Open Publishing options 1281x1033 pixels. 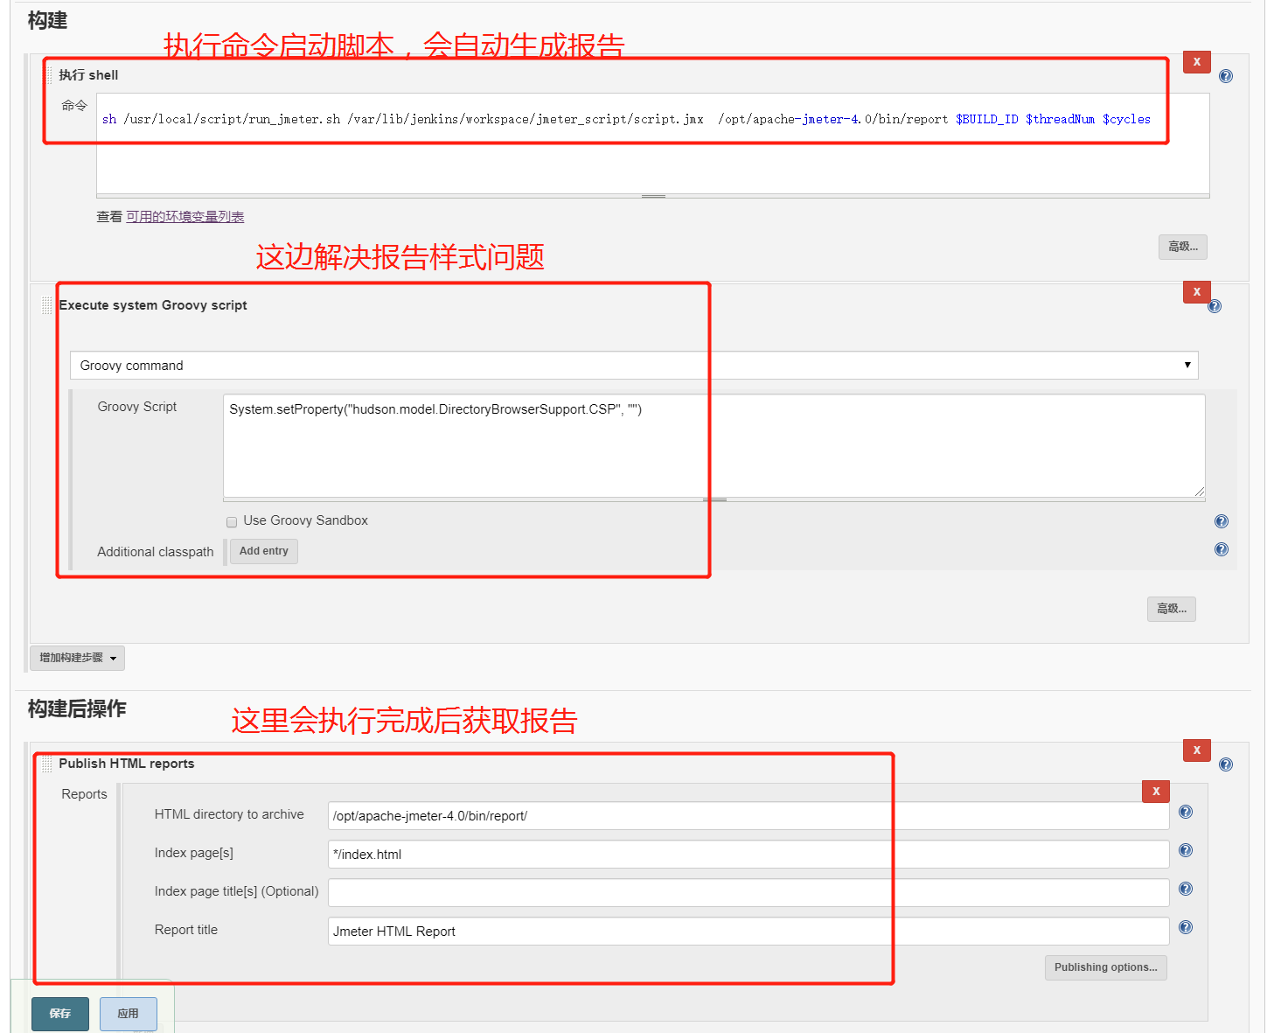click(1105, 967)
